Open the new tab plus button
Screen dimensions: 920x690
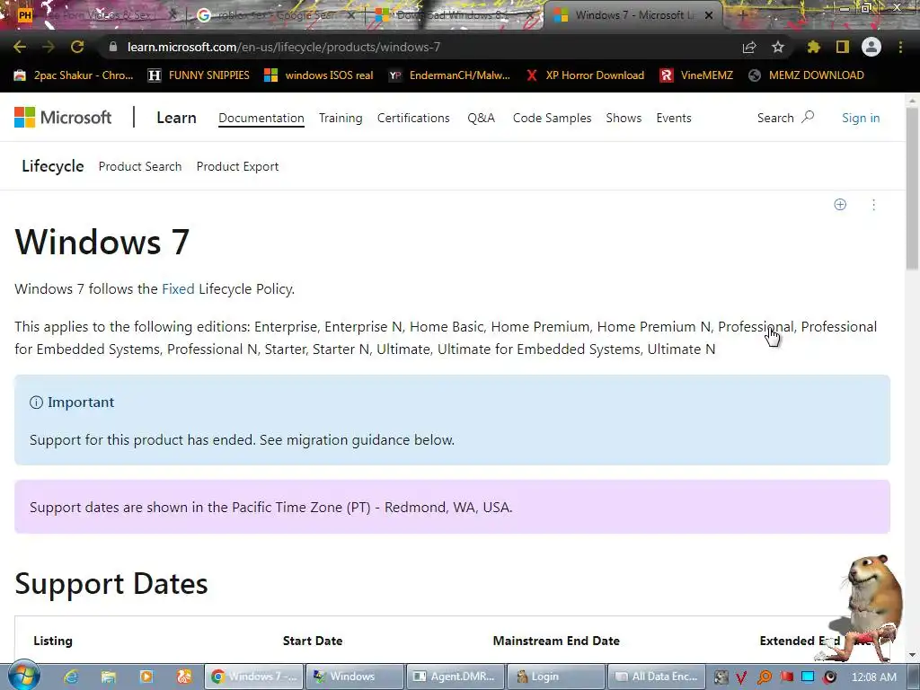click(x=741, y=15)
